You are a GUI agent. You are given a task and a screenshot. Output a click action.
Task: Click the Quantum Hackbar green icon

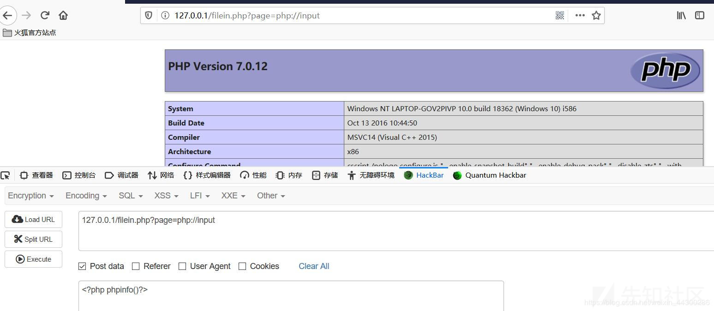point(457,175)
